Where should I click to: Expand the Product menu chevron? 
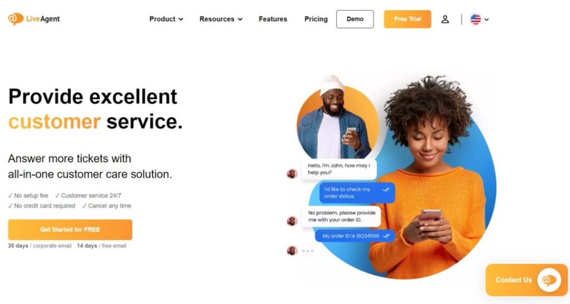pyautogui.click(x=181, y=19)
